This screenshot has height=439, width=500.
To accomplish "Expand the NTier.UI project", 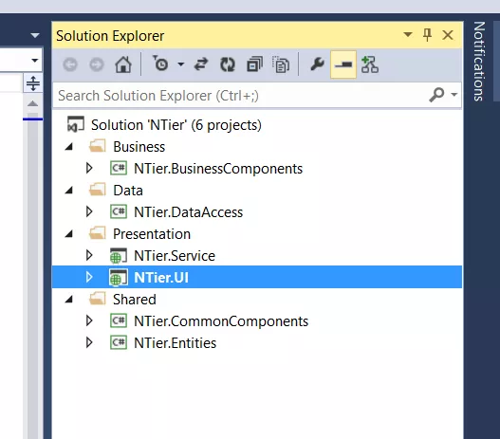I will pyautogui.click(x=89, y=277).
